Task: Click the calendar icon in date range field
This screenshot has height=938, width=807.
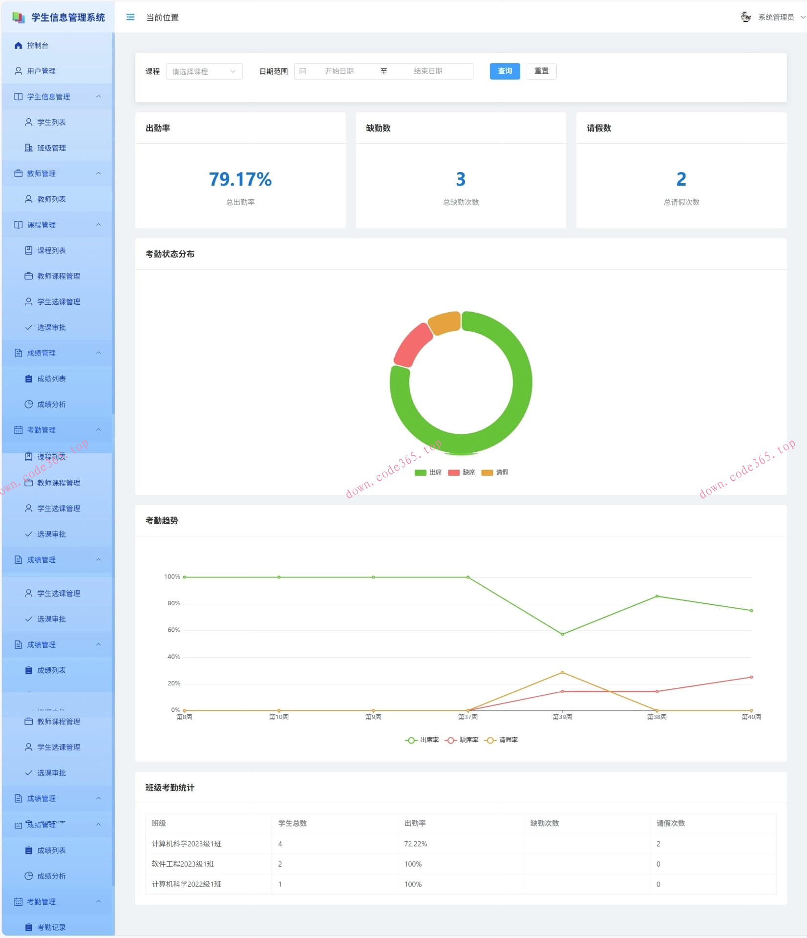Action: (x=303, y=71)
